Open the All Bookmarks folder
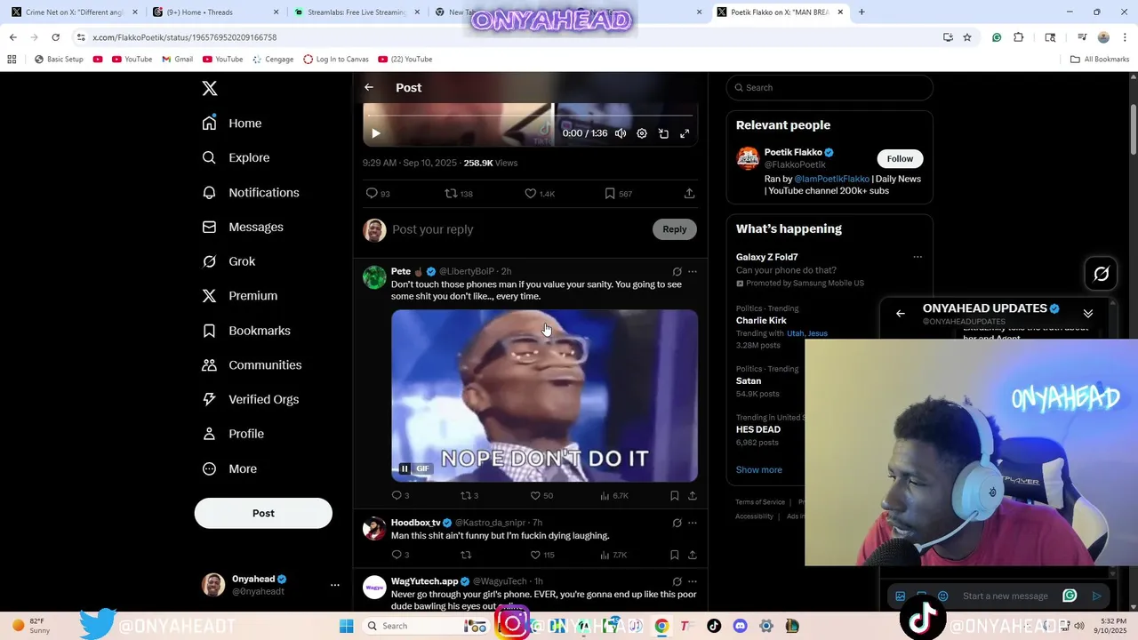1138x640 pixels. pyautogui.click(x=1100, y=60)
